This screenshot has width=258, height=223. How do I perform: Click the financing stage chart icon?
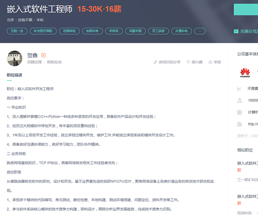[240, 89]
